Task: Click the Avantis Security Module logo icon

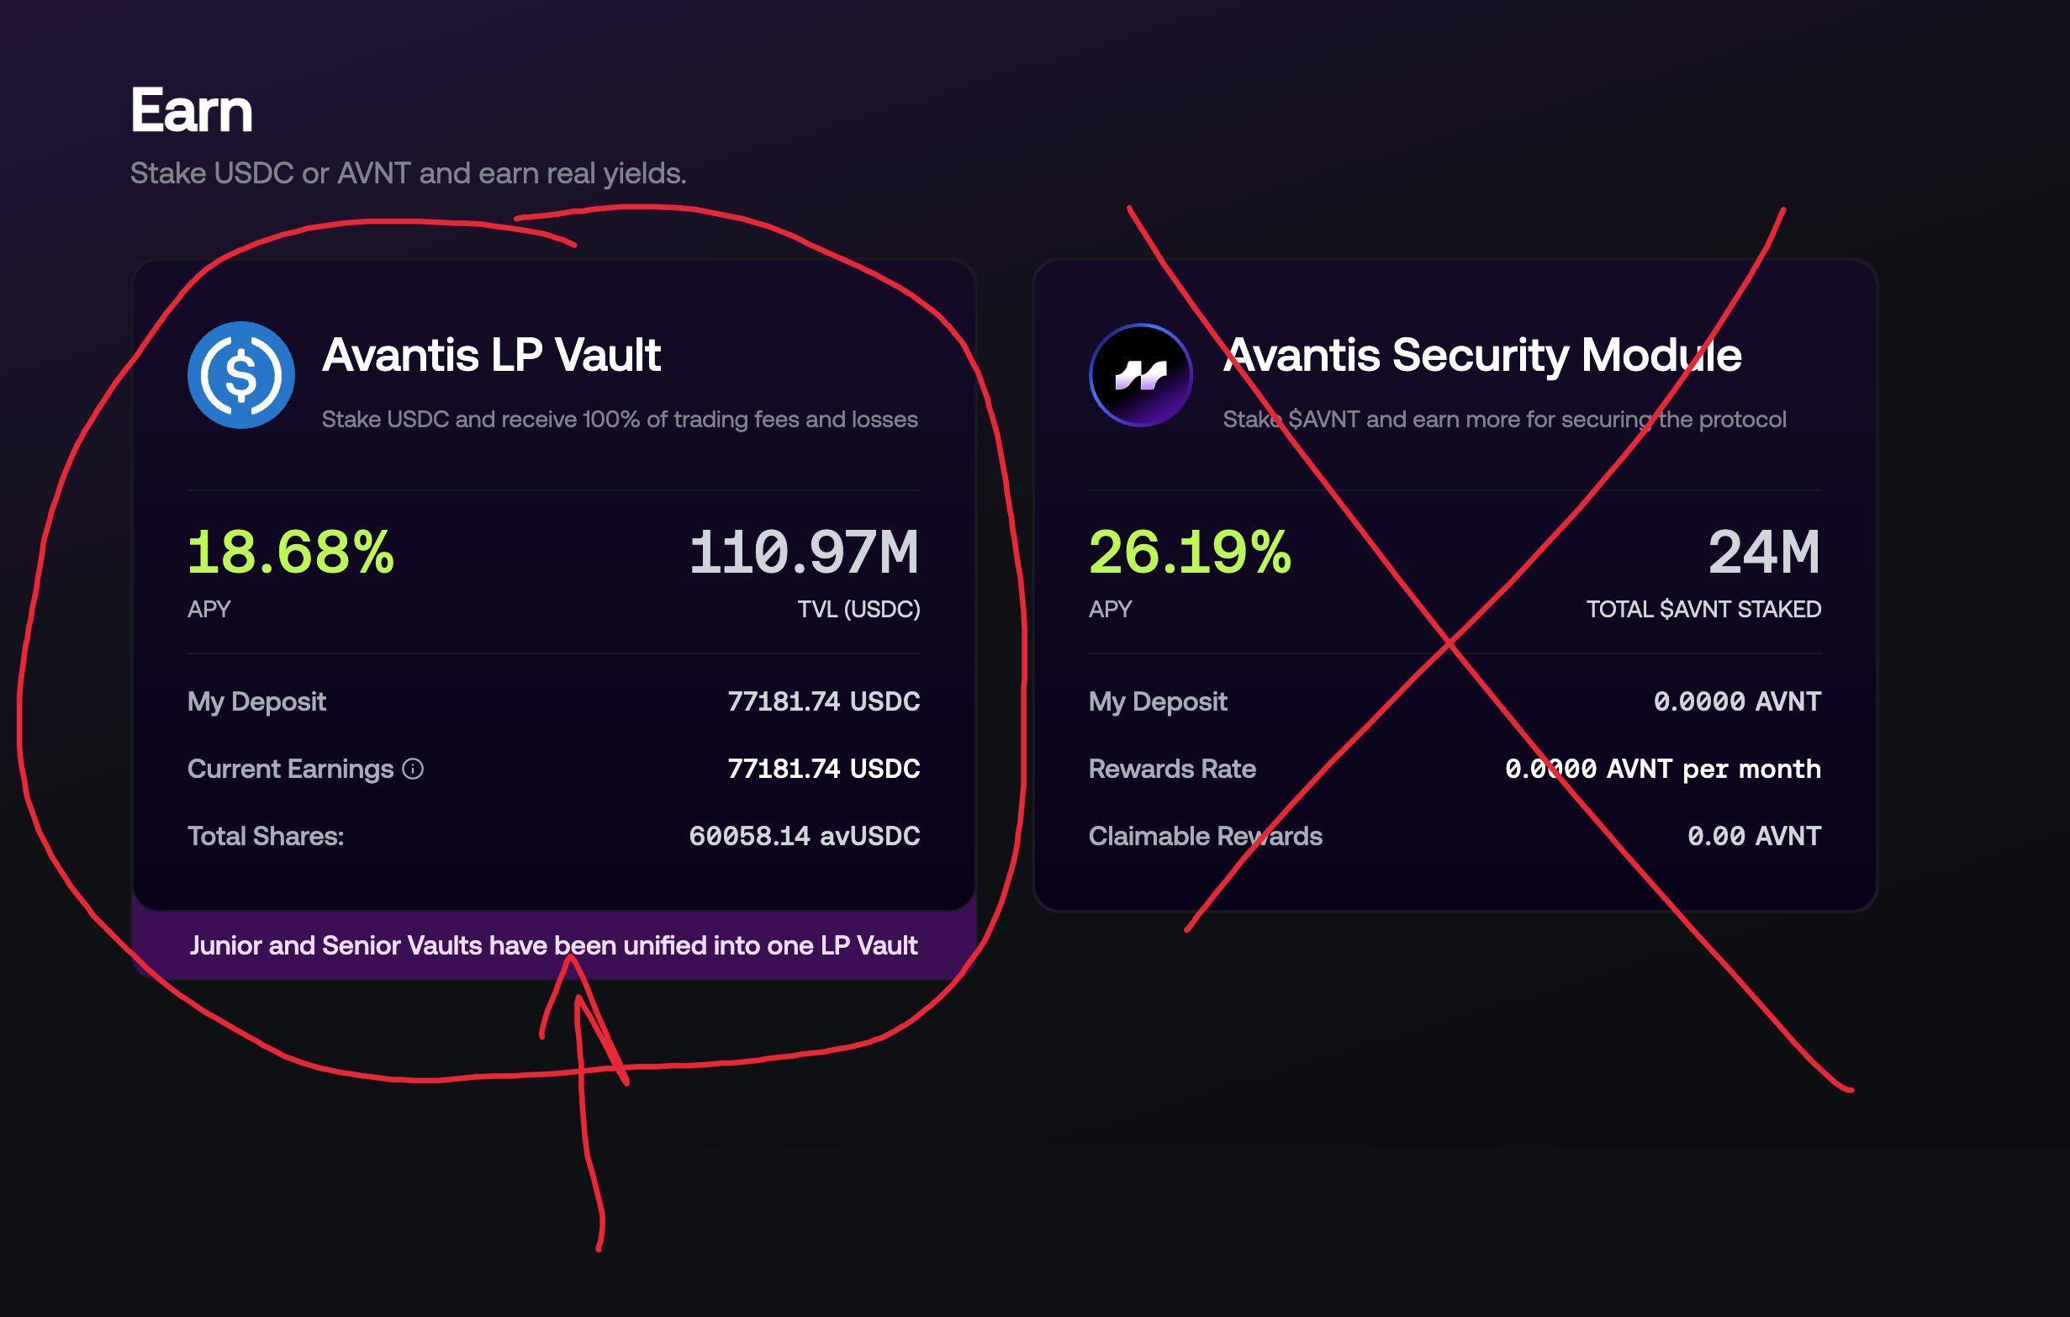Action: point(1140,375)
